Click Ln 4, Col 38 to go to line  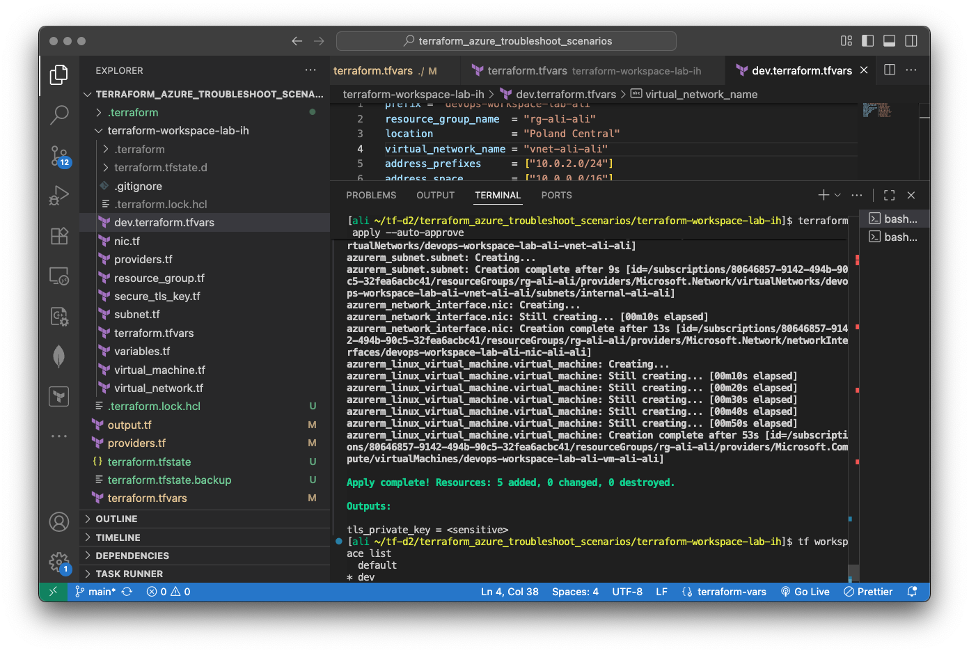coord(510,591)
